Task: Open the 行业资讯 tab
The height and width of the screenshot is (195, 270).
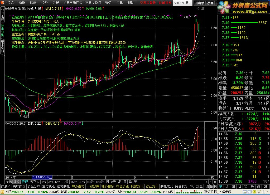Action: (152, 186)
